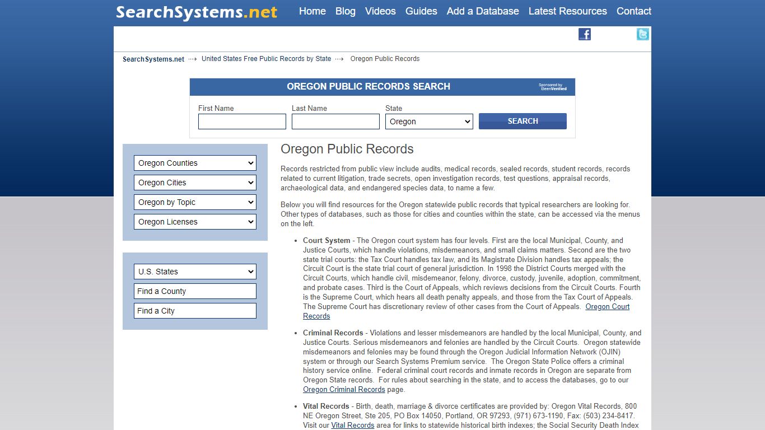This screenshot has width=765, height=430.
Task: Click the SearchSystems.net logo
Action: [x=197, y=12]
